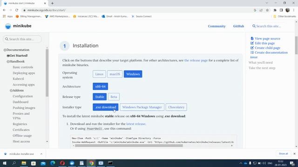This screenshot has width=298, height=167.
Task: Go back using the browser back arrow
Action: pos(4,10)
